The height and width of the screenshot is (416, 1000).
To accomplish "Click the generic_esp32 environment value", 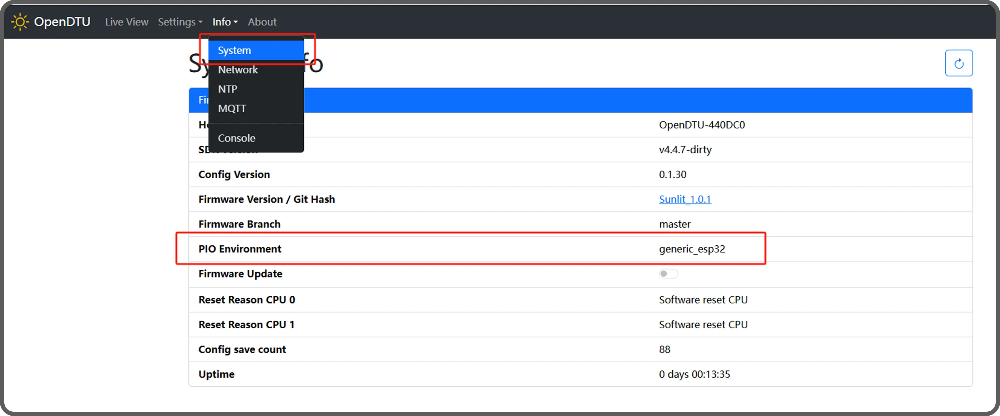I will pyautogui.click(x=692, y=249).
